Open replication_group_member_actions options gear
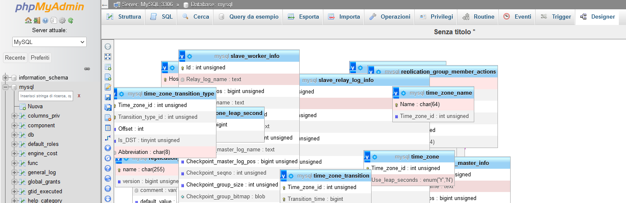Viewport: 626px width, 203px height. [x=378, y=72]
